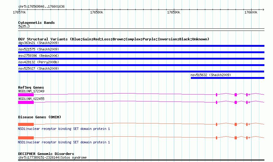Click the NSD1|NM_172349 transcript label
Screen dimensions: 273x162
click(31, 91)
